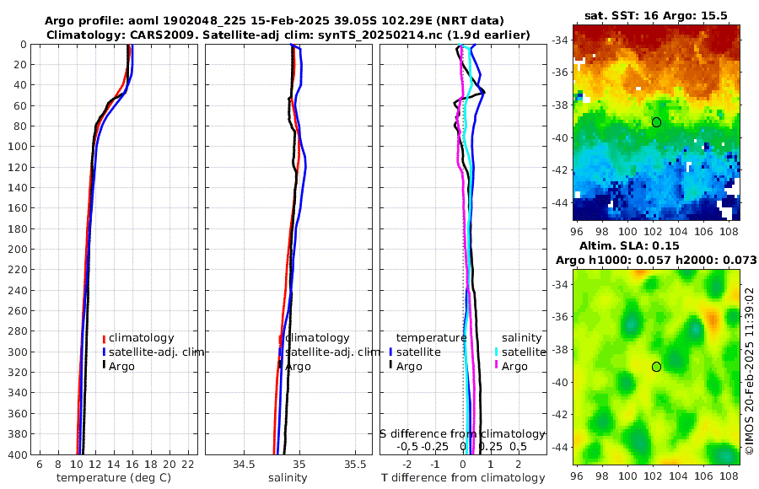Image resolution: width=759 pixels, height=489 pixels.
Task: Click longitude label '96' under SST map
Action: pyautogui.click(x=577, y=232)
